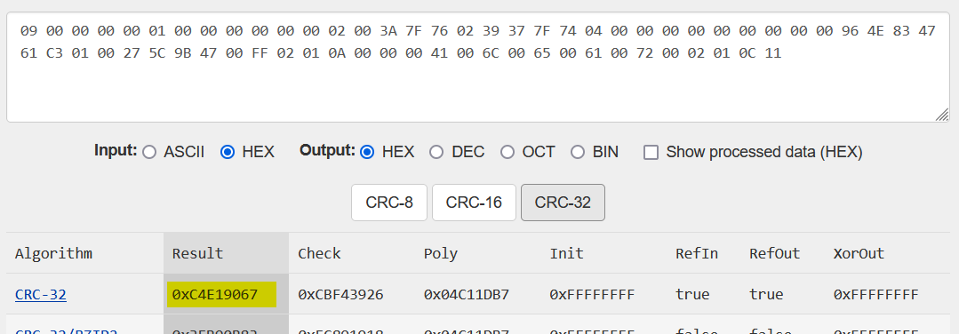Click the RefIn column header

coord(697,253)
